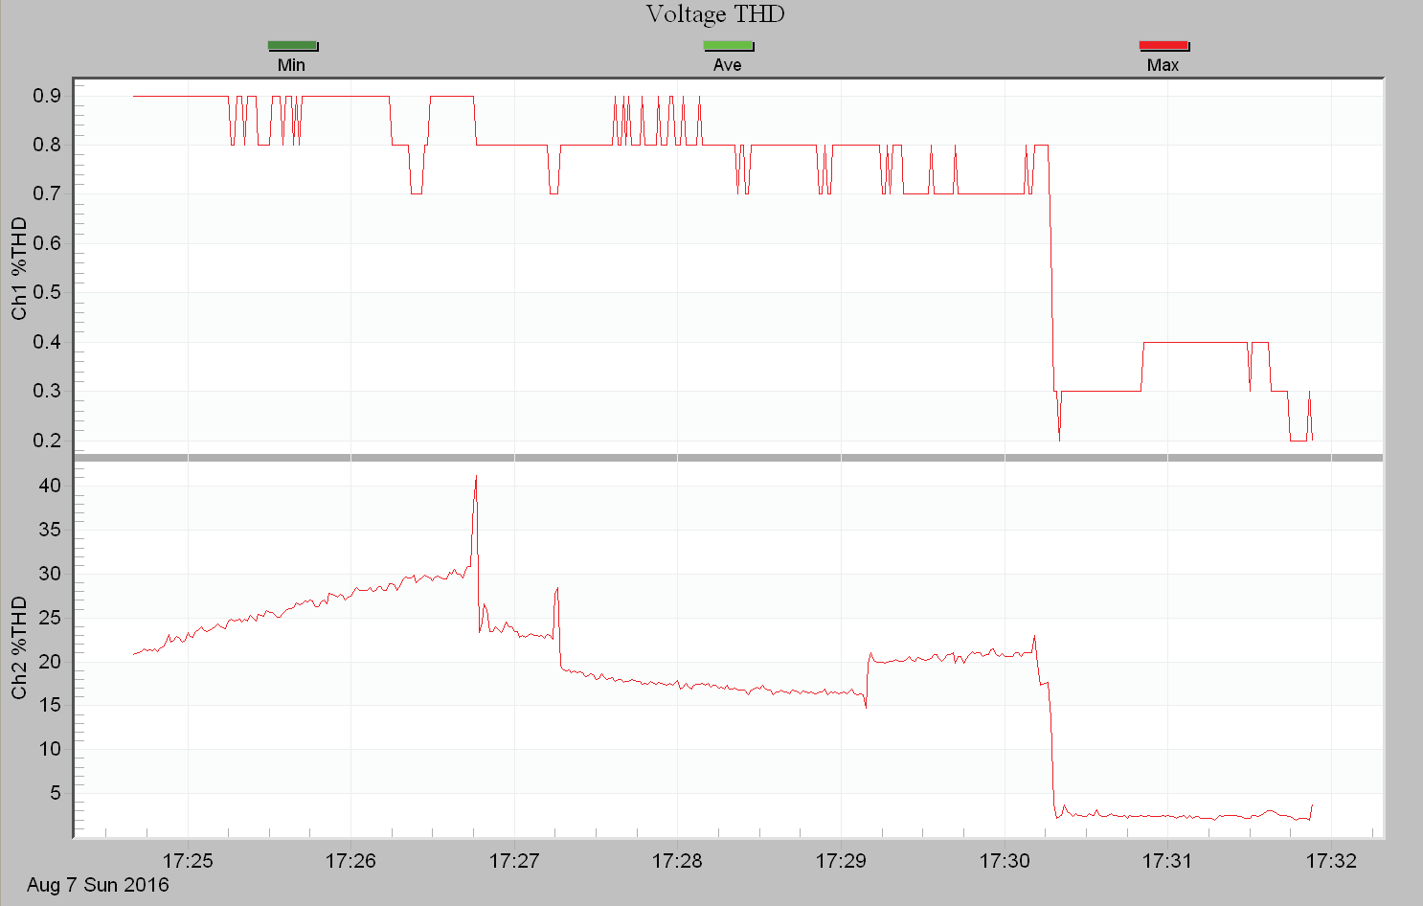This screenshot has width=1423, height=906.
Task: Click the Voltage THD chart title
Action: point(714,14)
